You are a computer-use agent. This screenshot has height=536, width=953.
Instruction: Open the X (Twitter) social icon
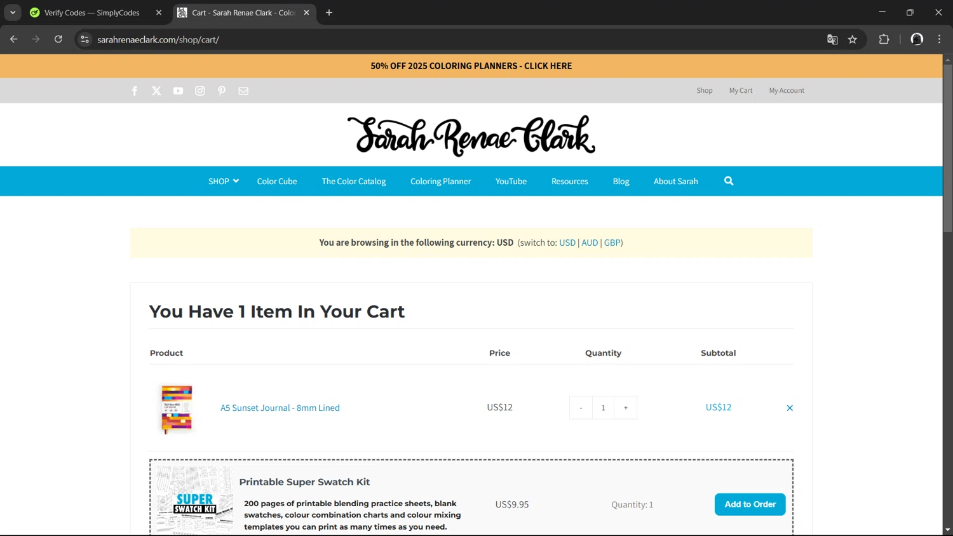(x=156, y=91)
